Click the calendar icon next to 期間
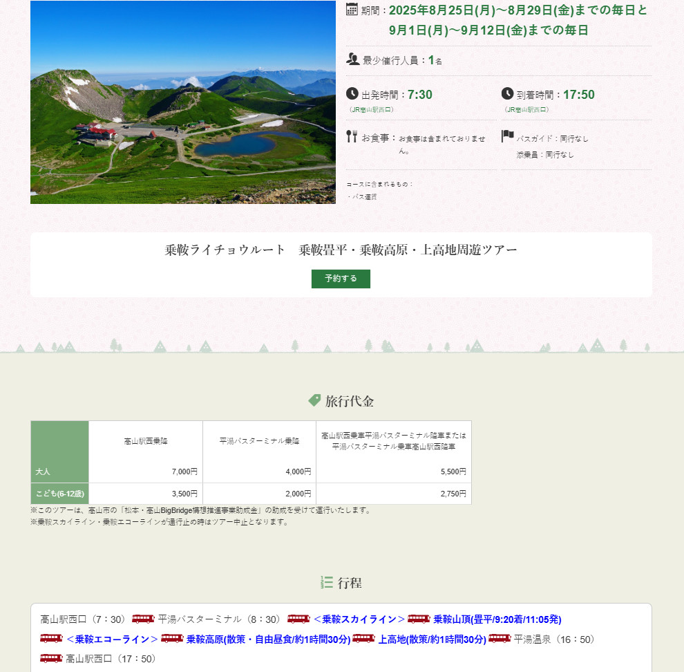This screenshot has width=684, height=672. tap(352, 10)
